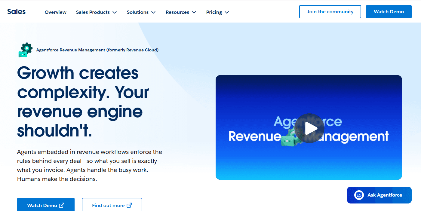Expand the Sales Products chevron
Image resolution: width=421 pixels, height=211 pixels.
114,12
